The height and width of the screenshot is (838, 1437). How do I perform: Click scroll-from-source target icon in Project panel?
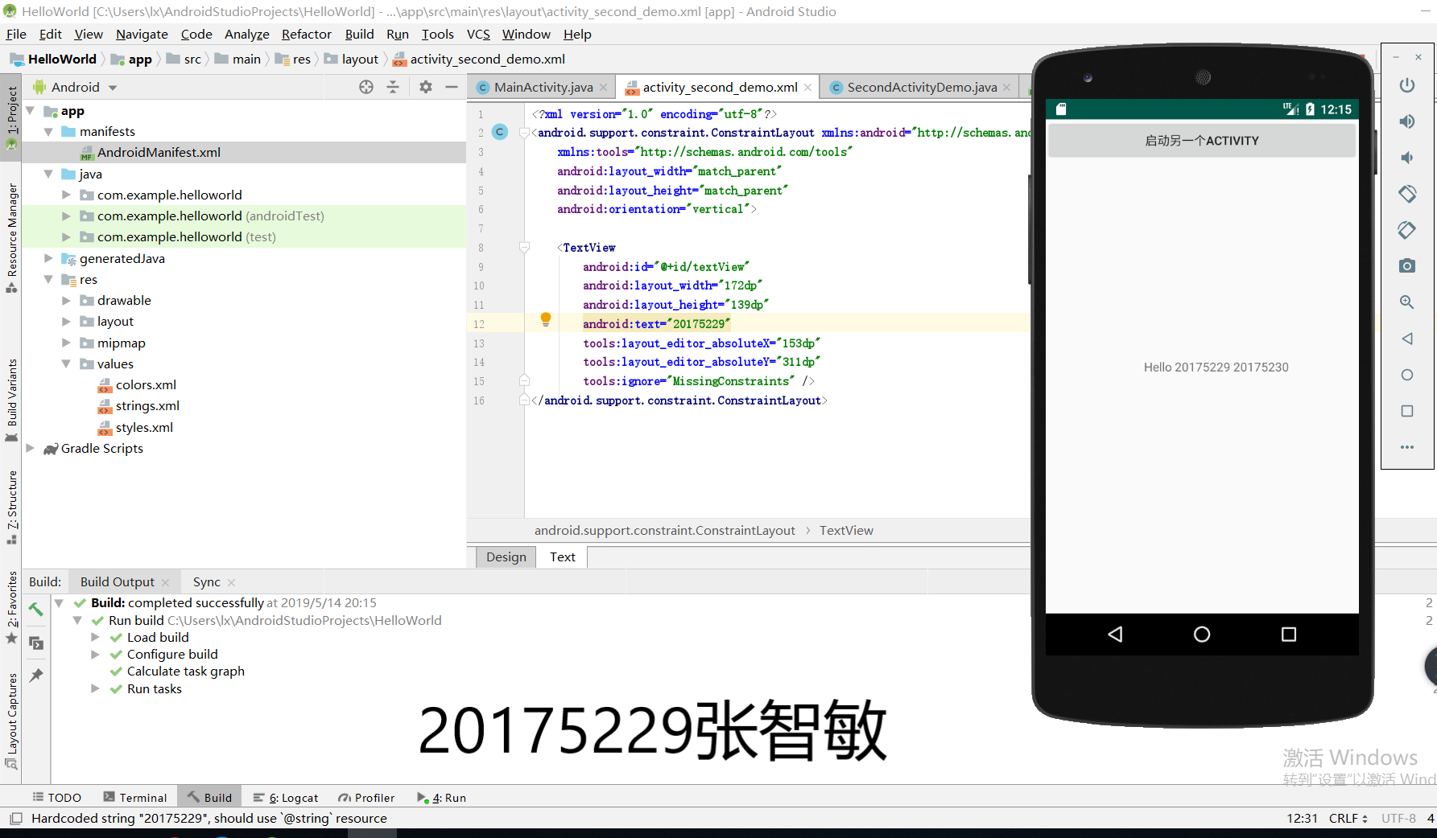pos(366,87)
